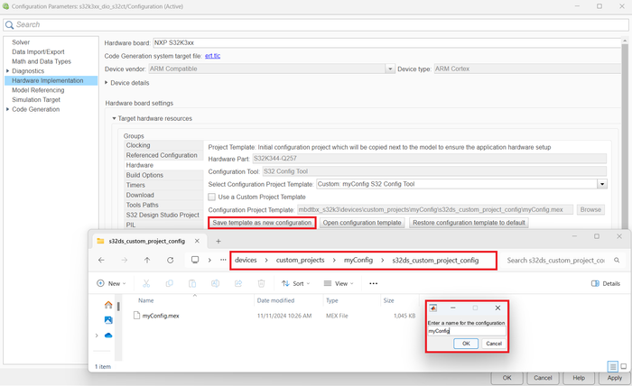This screenshot has height=386, width=632.
Task: Click Apply in Configuration Parameters window
Action: [x=614, y=378]
